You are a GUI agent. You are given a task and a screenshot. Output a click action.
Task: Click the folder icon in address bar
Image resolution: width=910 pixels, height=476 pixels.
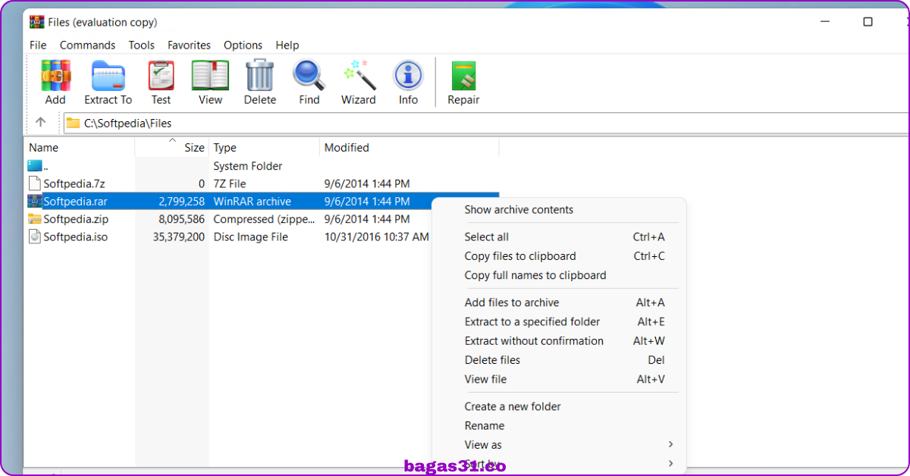[x=73, y=123]
